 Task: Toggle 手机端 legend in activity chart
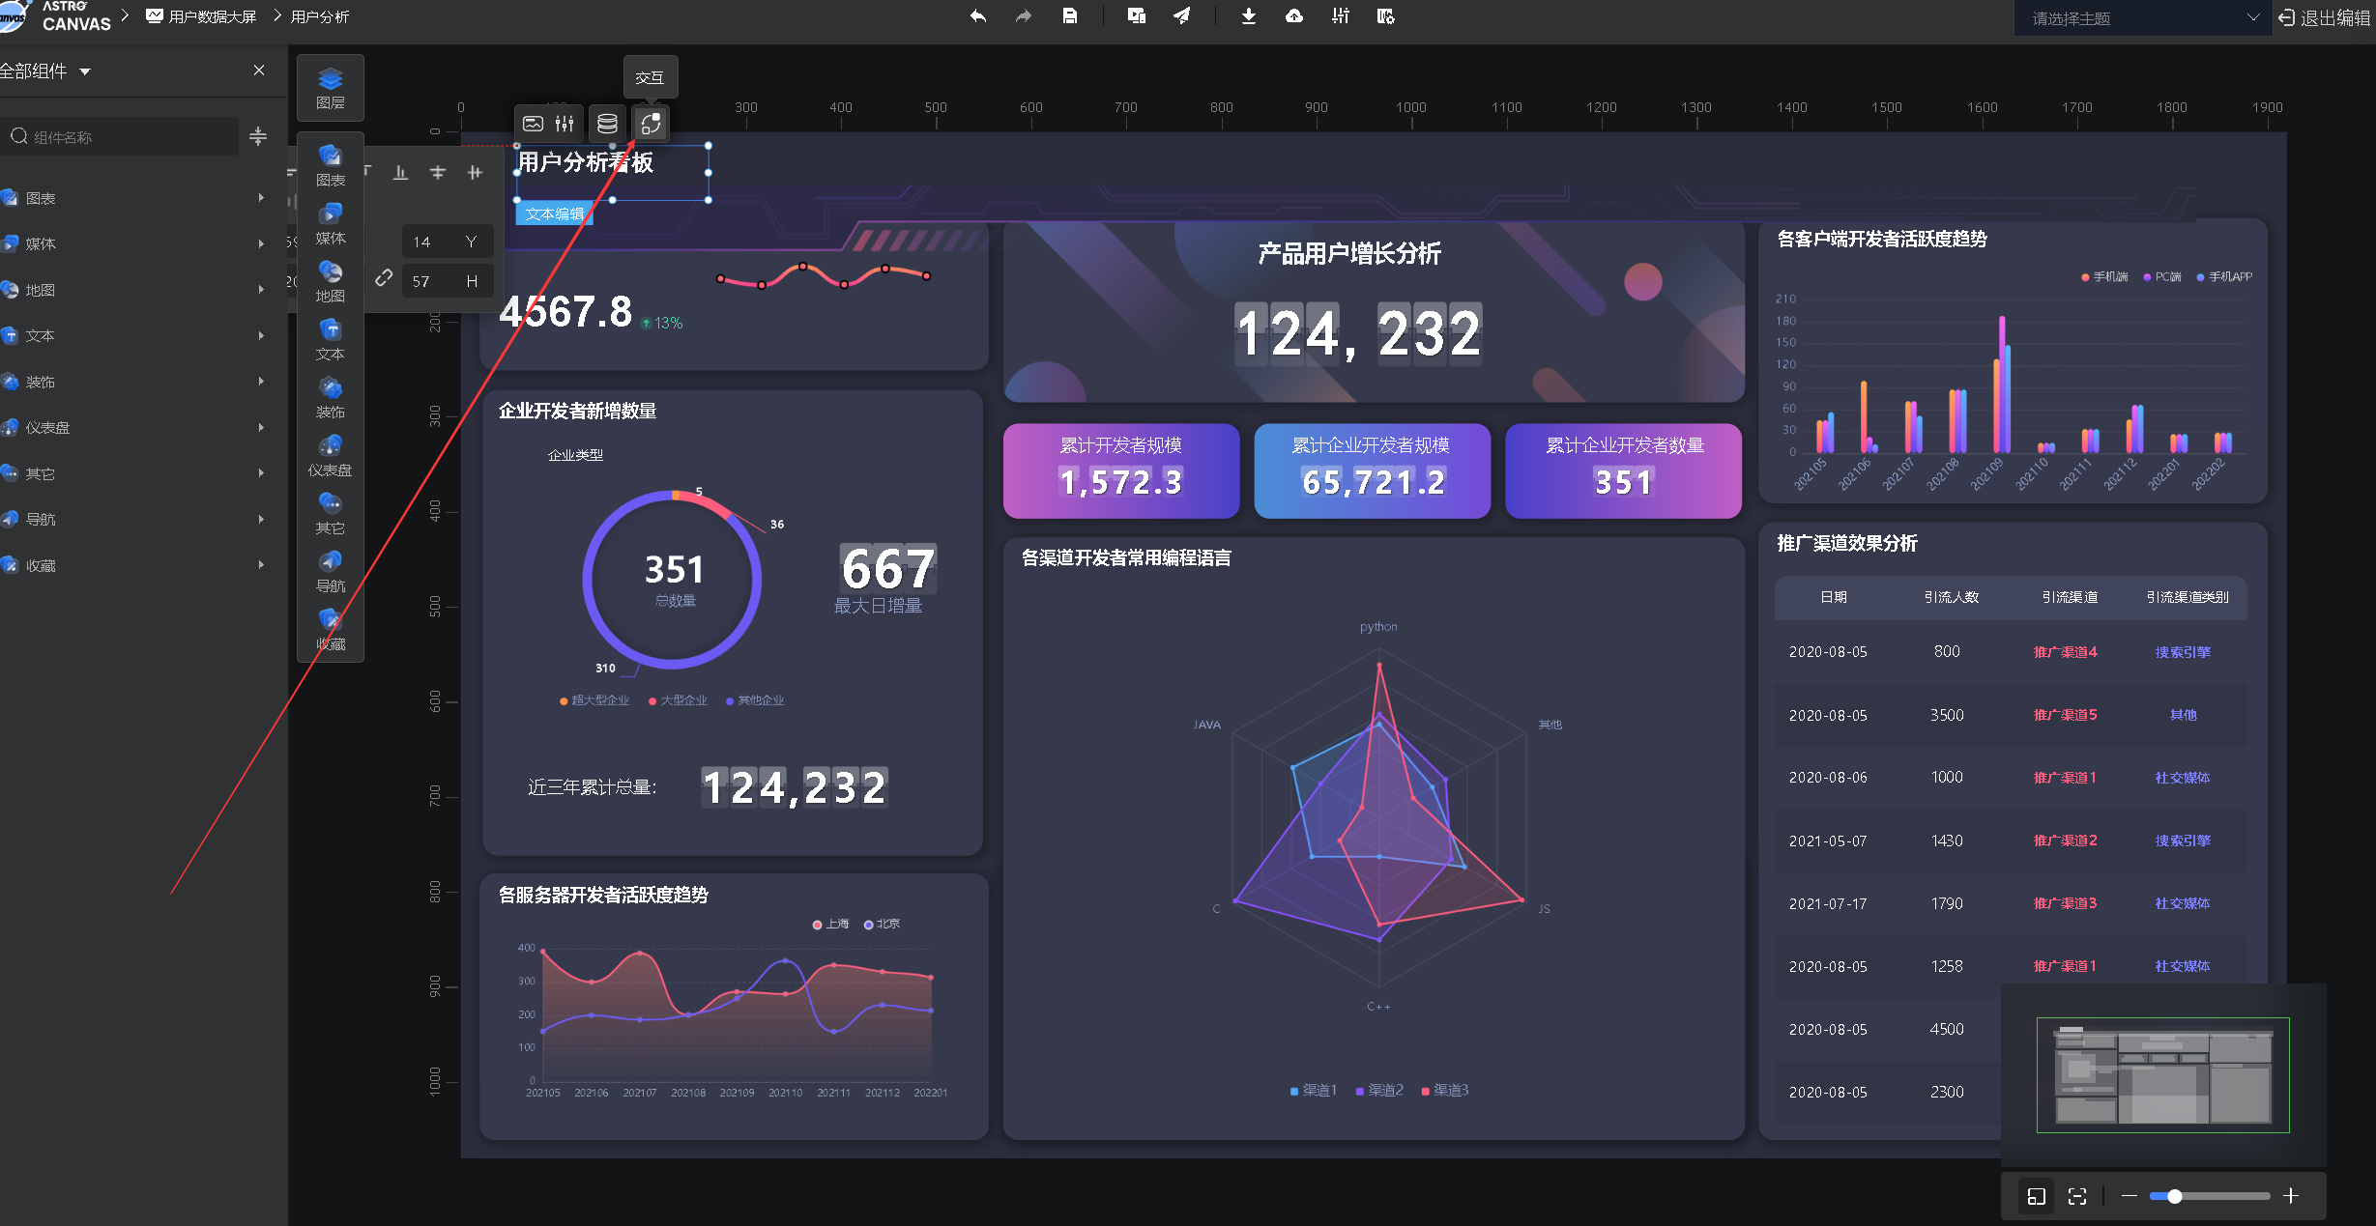point(2104,277)
